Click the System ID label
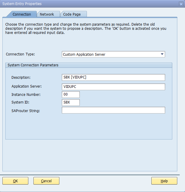 click(20, 102)
